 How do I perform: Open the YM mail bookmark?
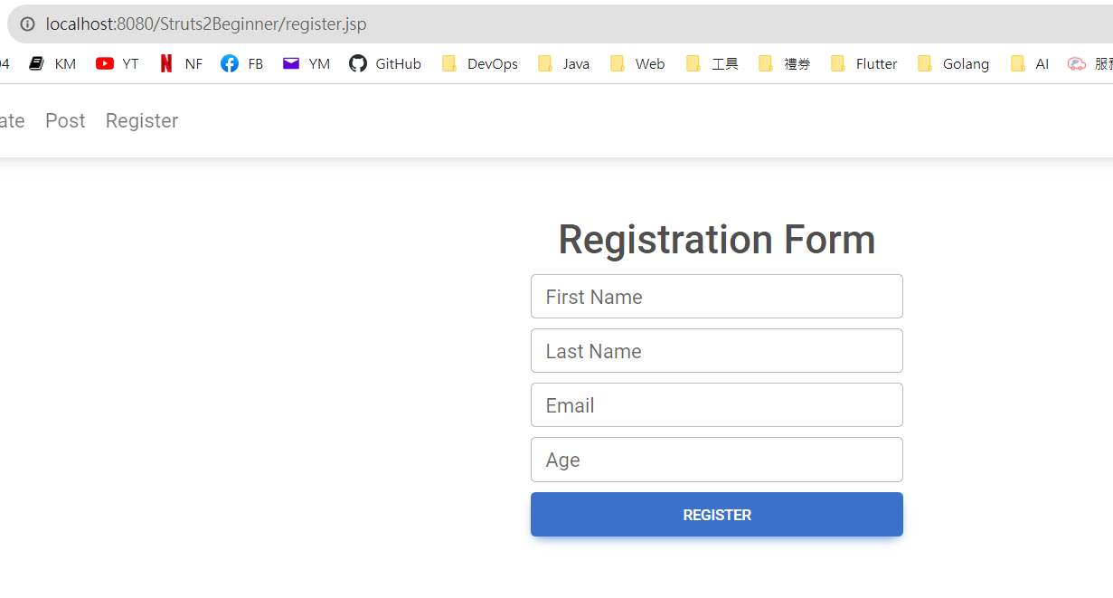307,63
